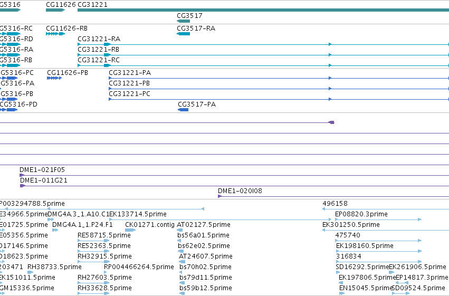Select EST RH38733.5prime

[54, 267]
